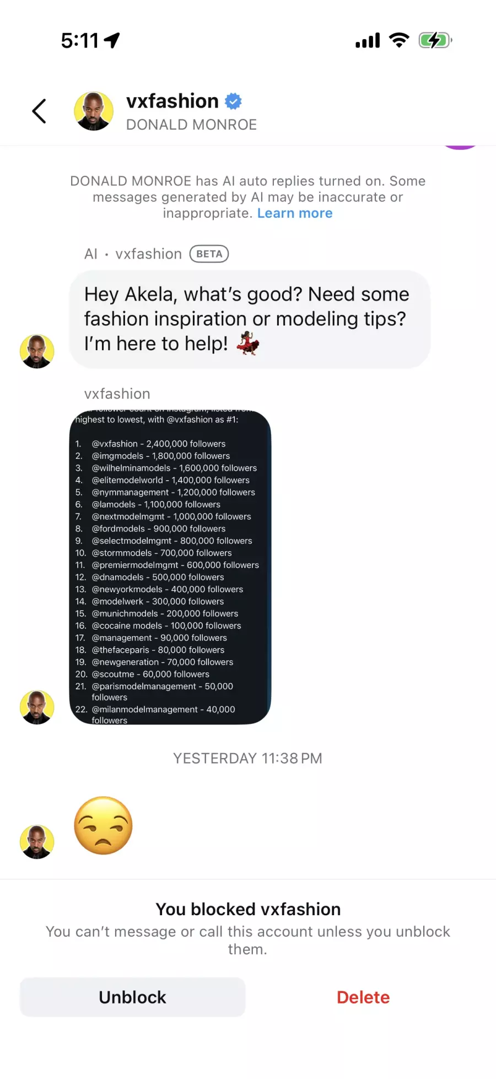This screenshot has height=1079, width=496.
Task: Tap the BETA badge next to vxfashion
Action: (x=209, y=254)
